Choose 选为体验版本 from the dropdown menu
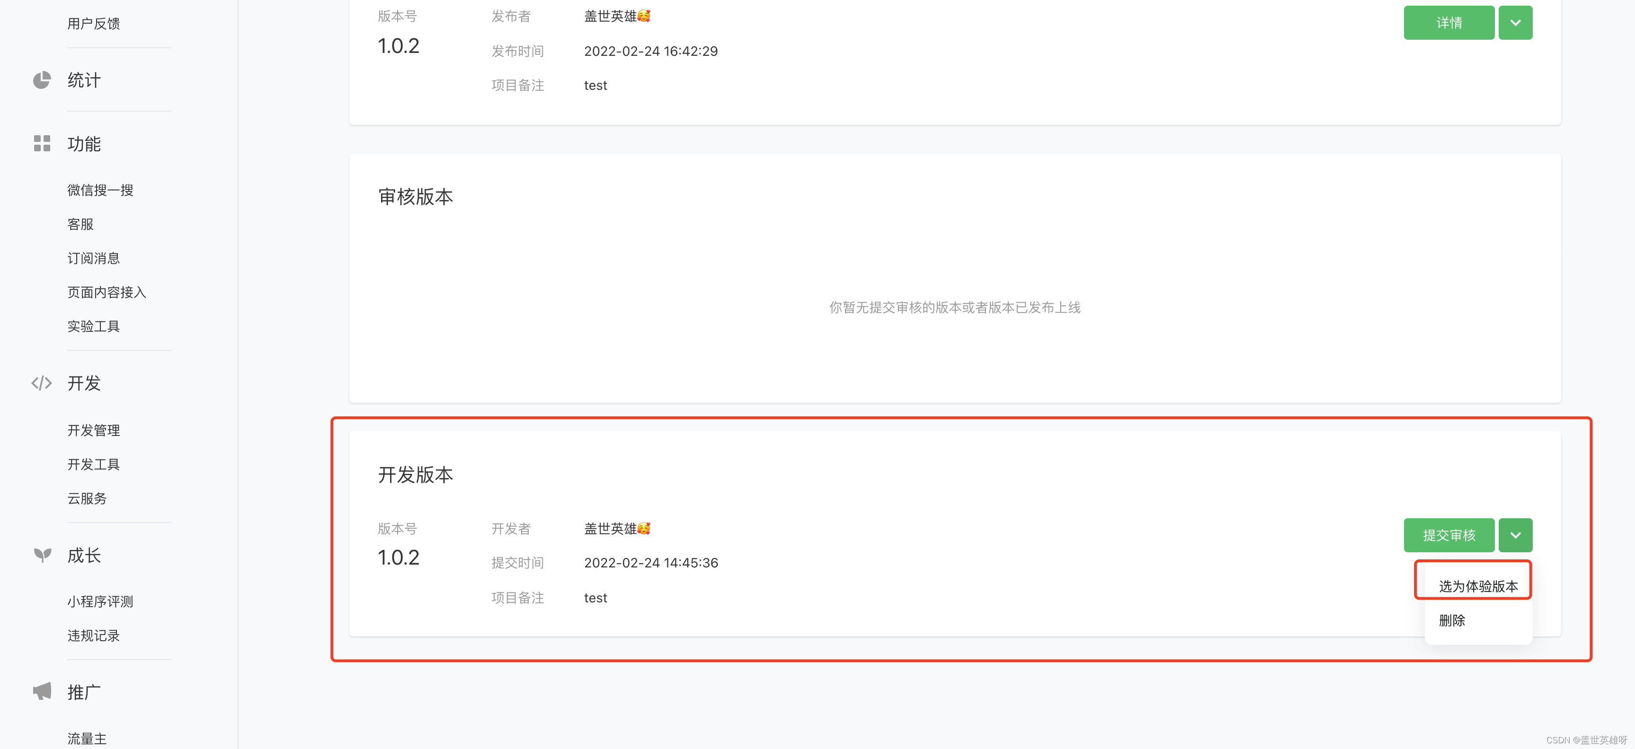This screenshot has width=1635, height=749. click(1477, 586)
